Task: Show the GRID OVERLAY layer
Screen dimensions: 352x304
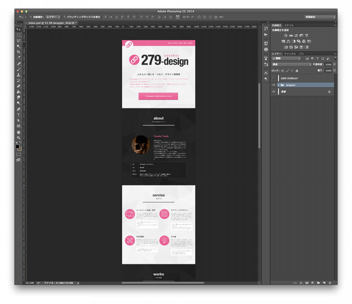Action: tap(274, 78)
